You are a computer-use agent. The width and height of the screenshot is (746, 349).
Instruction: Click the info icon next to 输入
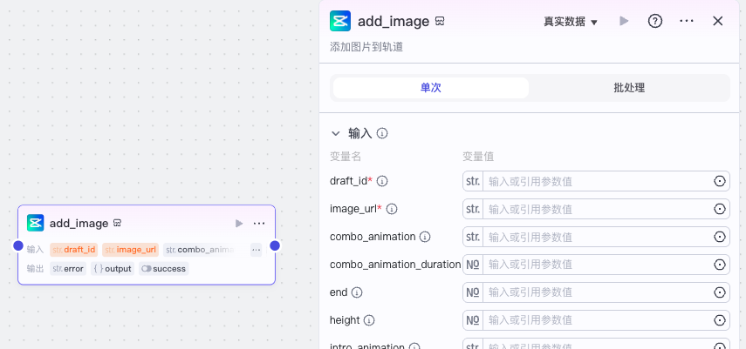pyautogui.click(x=382, y=133)
